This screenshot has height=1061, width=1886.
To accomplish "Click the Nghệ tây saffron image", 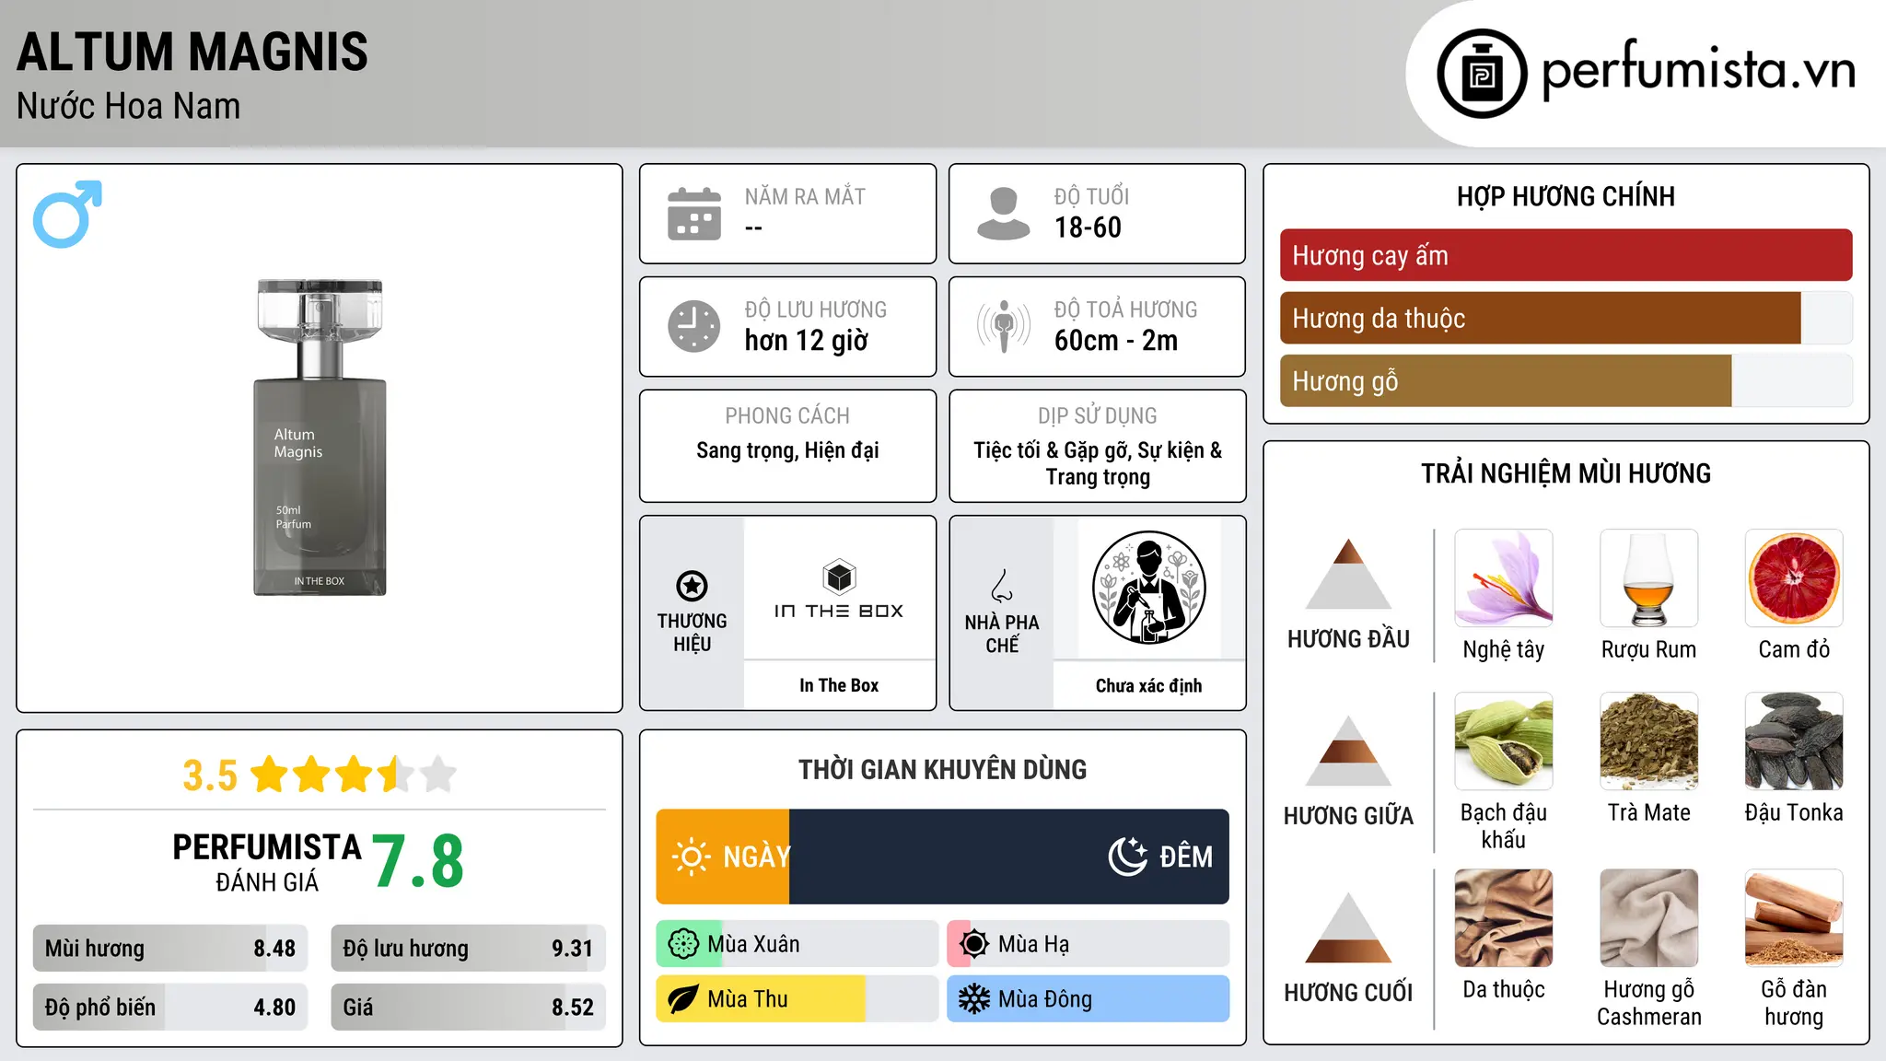I will (x=1504, y=578).
